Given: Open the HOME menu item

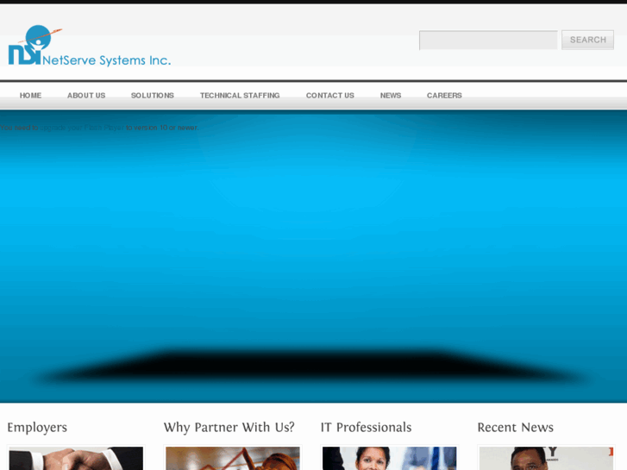Looking at the screenshot, I should pos(30,96).
